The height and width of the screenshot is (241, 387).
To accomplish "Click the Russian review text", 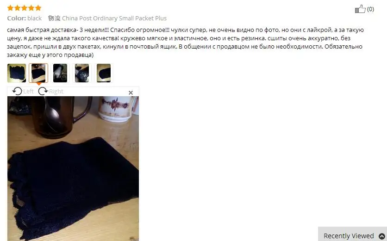I will pos(185,42).
